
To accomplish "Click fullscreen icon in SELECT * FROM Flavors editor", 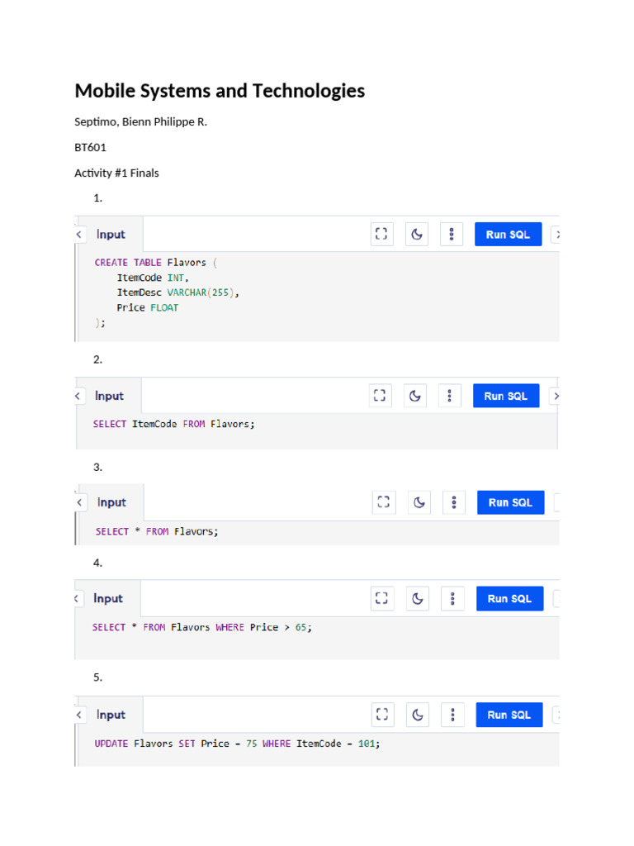I will coord(383,502).
